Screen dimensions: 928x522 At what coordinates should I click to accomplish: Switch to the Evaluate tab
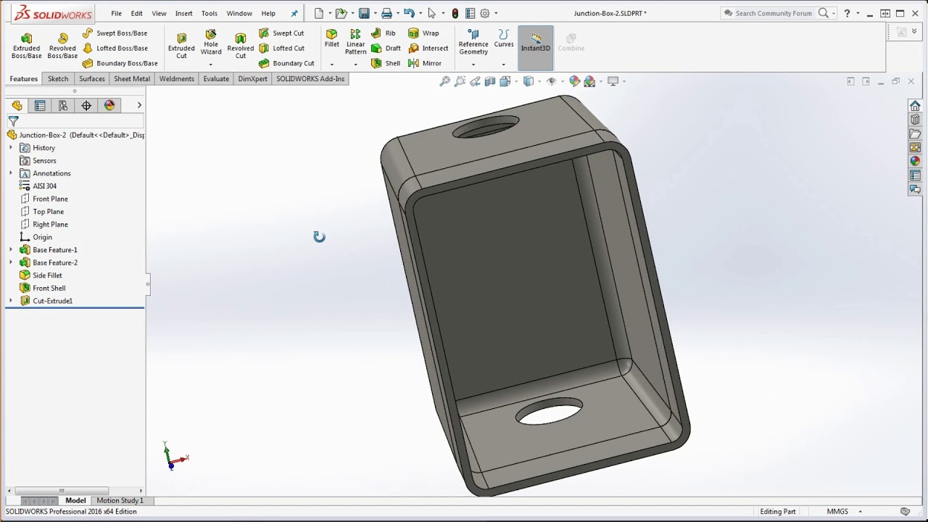[216, 78]
